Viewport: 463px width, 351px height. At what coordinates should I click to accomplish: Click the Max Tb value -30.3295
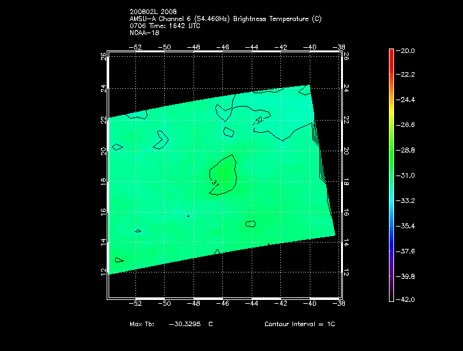[185, 324]
